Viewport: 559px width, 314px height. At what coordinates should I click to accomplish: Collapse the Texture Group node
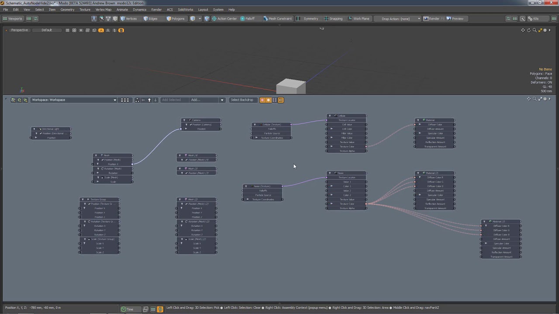(83, 199)
